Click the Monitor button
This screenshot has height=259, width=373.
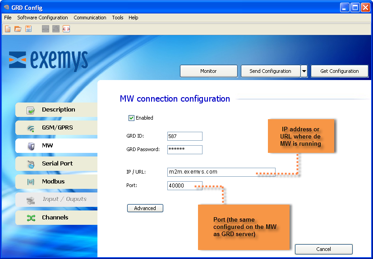click(x=208, y=71)
